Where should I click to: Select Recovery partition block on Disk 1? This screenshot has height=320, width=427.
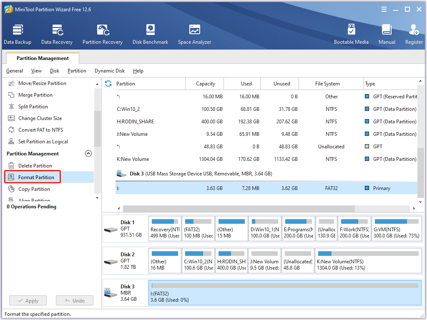(165, 229)
